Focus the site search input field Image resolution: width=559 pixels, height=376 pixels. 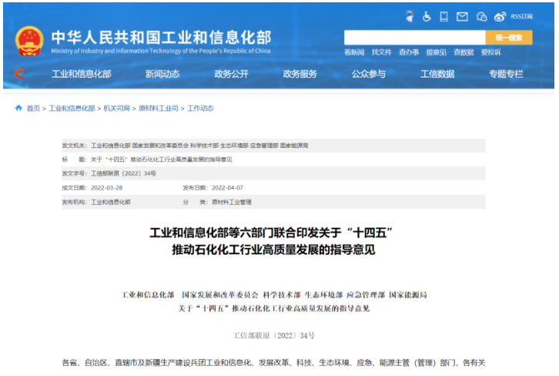[414, 38]
